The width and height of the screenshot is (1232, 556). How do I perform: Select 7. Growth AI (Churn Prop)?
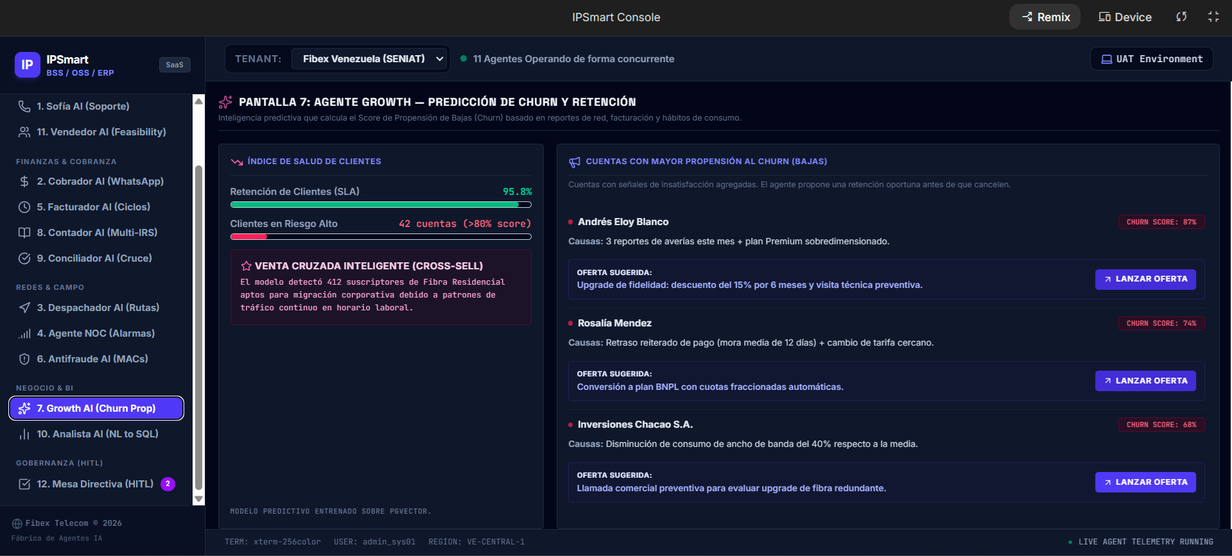96,409
